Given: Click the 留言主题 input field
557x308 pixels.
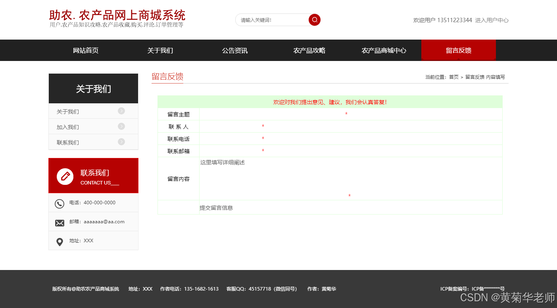Looking at the screenshot, I should click(272, 114).
